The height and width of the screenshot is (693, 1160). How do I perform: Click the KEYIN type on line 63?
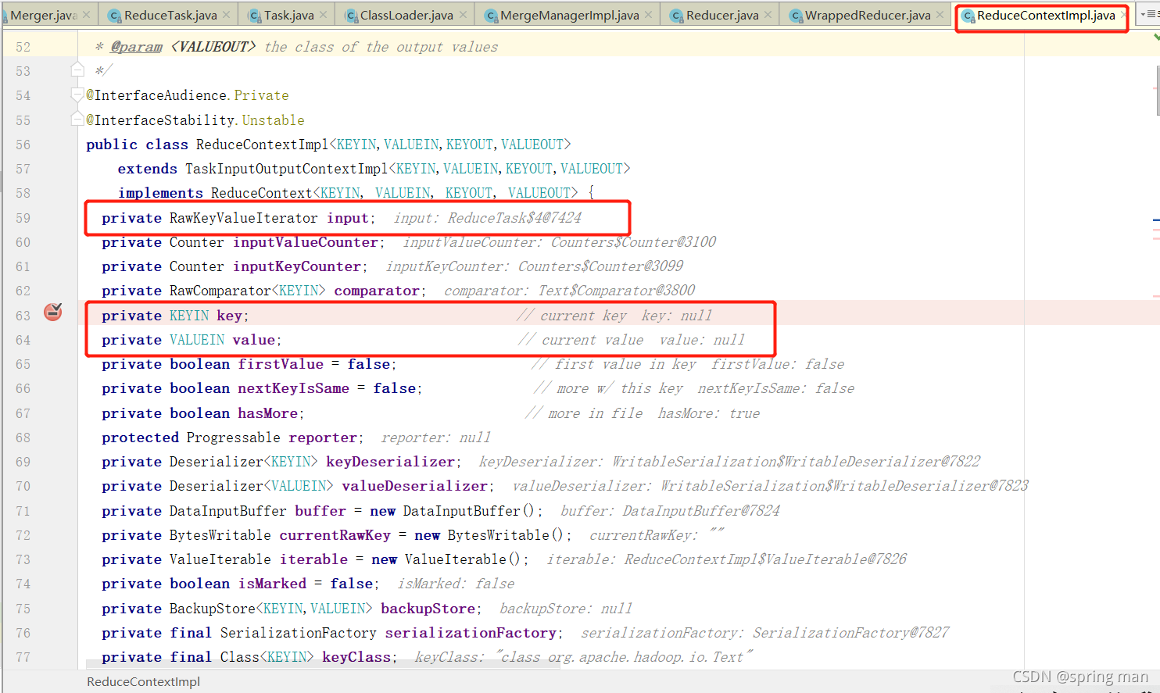[189, 316]
